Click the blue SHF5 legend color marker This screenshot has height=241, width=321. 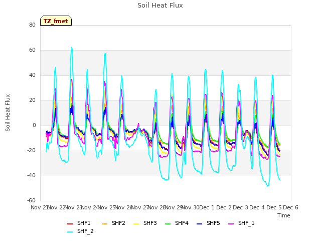pyautogui.click(x=200, y=224)
